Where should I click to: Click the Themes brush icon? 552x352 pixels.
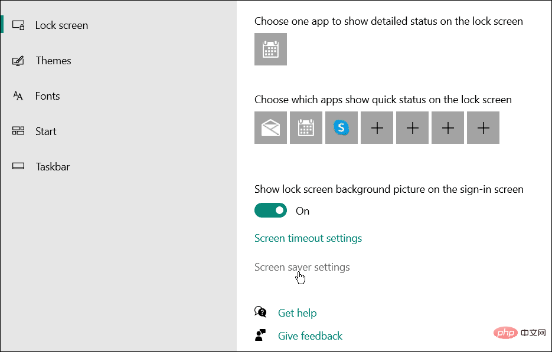tap(18, 61)
